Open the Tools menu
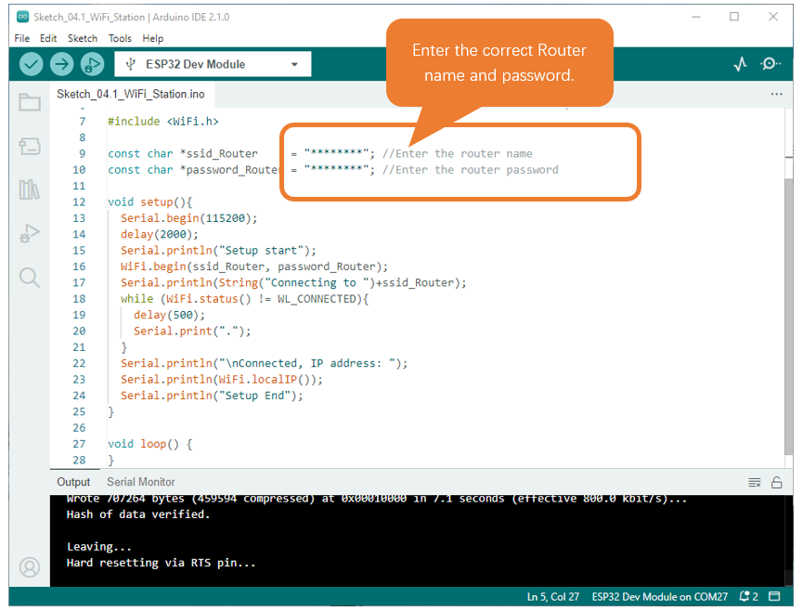The height and width of the screenshot is (611, 803). 120,38
